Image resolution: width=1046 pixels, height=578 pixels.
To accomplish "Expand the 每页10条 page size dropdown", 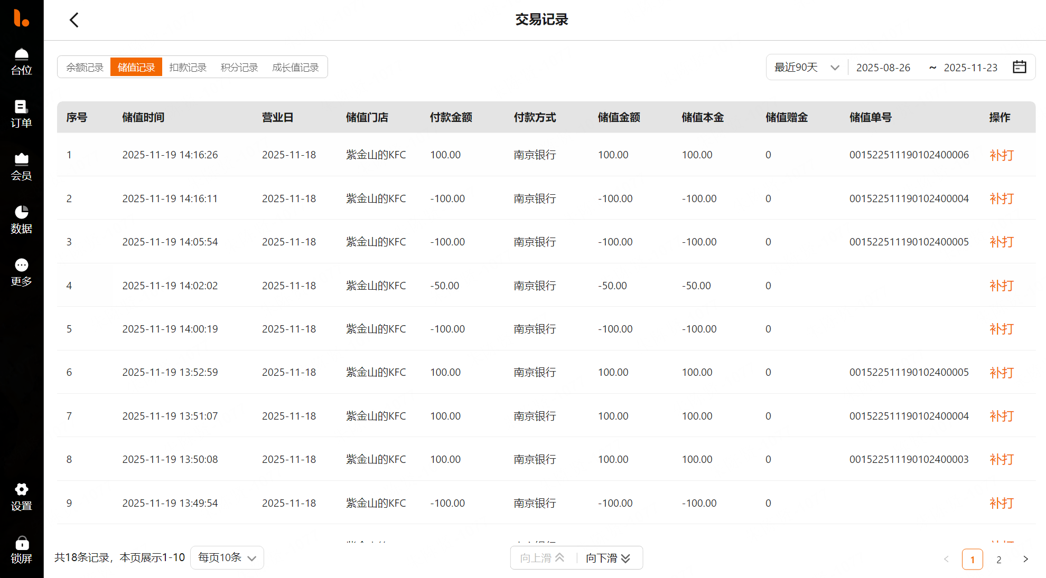I will coord(227,558).
